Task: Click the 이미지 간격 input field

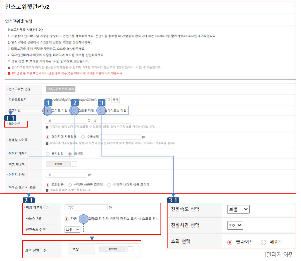Action: click(x=66, y=174)
